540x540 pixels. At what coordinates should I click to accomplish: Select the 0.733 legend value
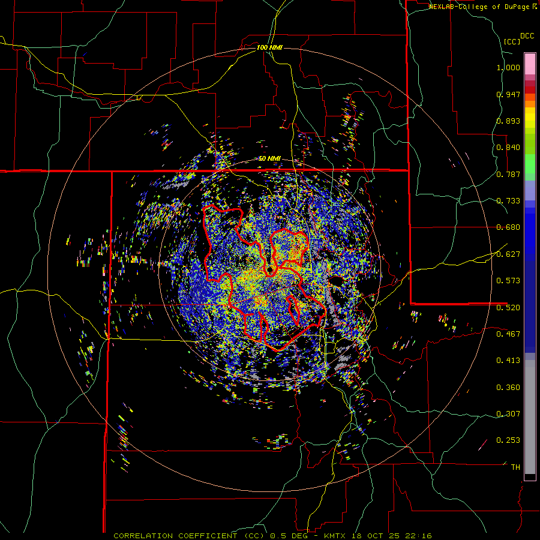tap(508, 201)
